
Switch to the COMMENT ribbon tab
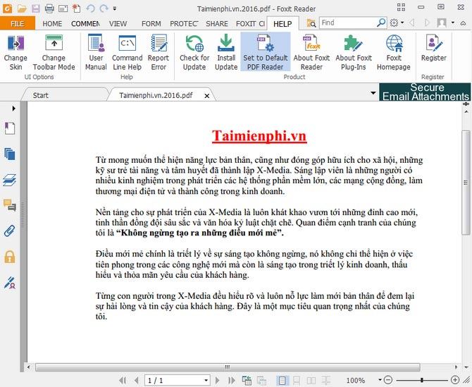(x=85, y=23)
